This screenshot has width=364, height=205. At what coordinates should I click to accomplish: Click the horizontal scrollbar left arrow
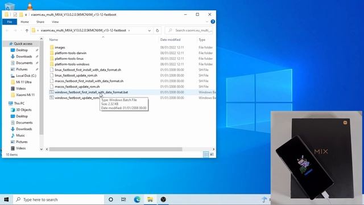pos(47,149)
